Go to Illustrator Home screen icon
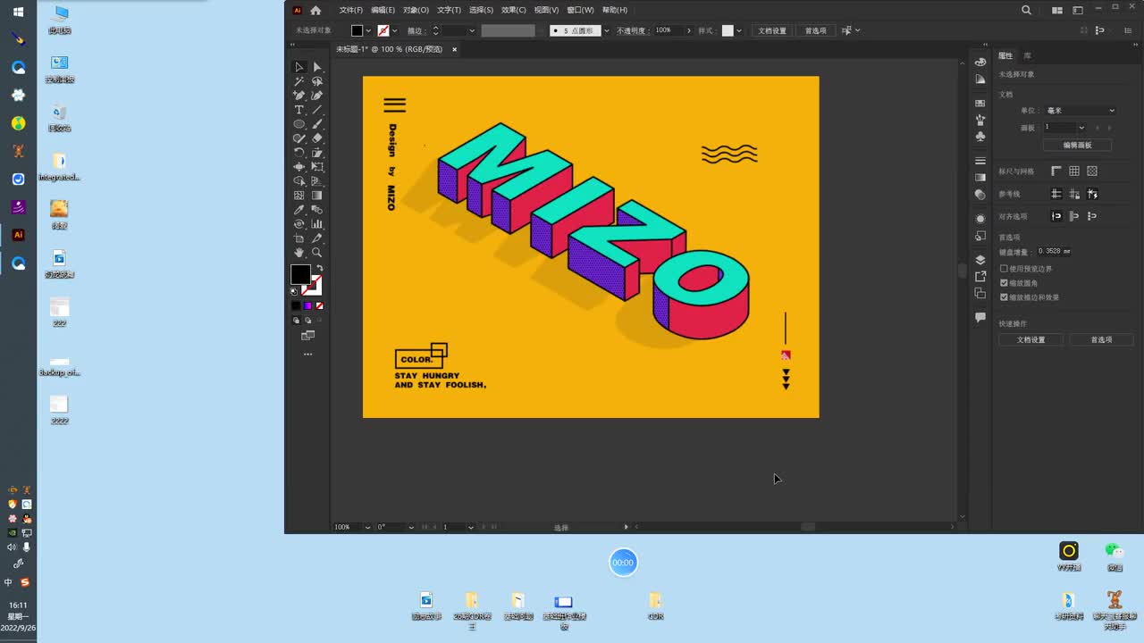This screenshot has height=643, width=1144. (x=315, y=11)
